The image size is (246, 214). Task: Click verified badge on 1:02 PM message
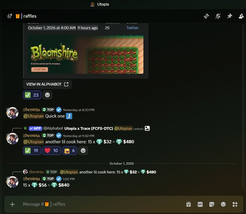tap(59, 179)
